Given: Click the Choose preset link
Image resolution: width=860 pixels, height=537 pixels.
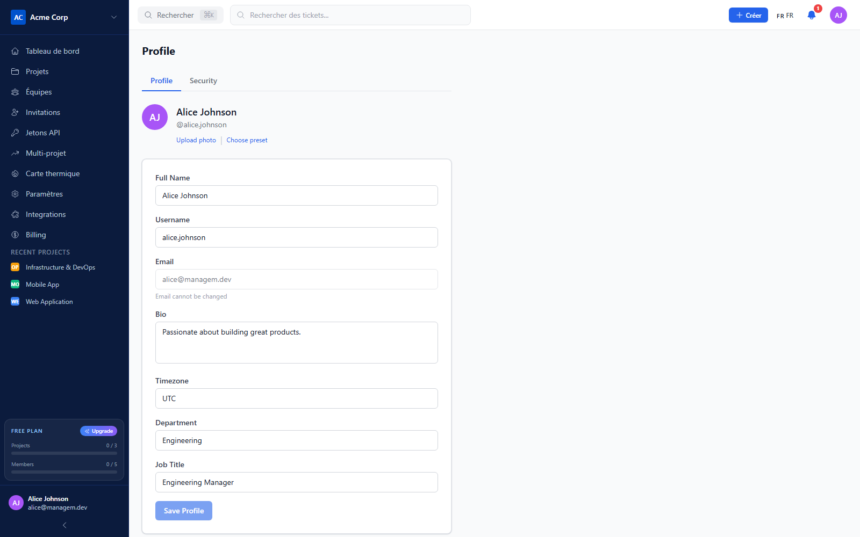Looking at the screenshot, I should coord(247,140).
